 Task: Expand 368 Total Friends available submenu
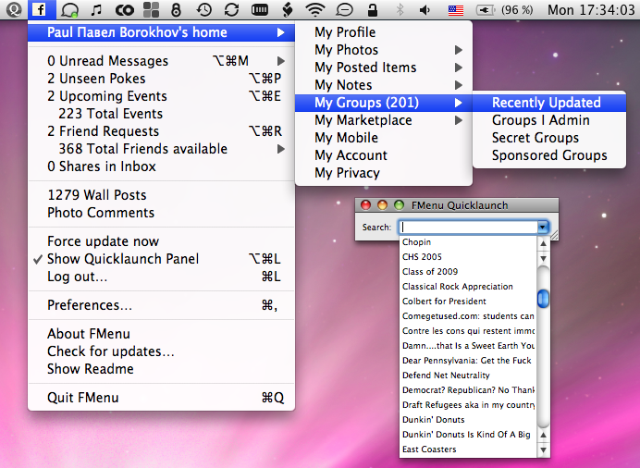point(161,149)
